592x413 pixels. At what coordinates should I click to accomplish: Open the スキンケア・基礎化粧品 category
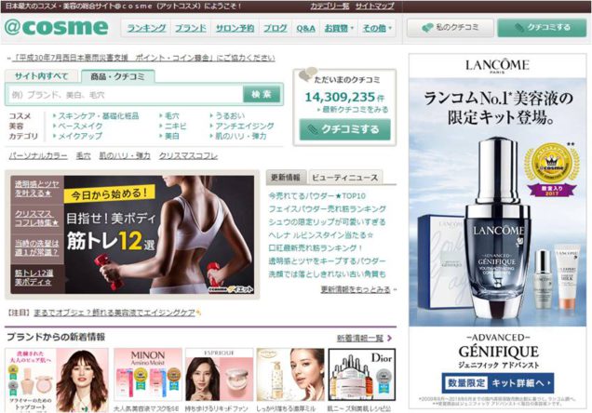pyautogui.click(x=98, y=115)
